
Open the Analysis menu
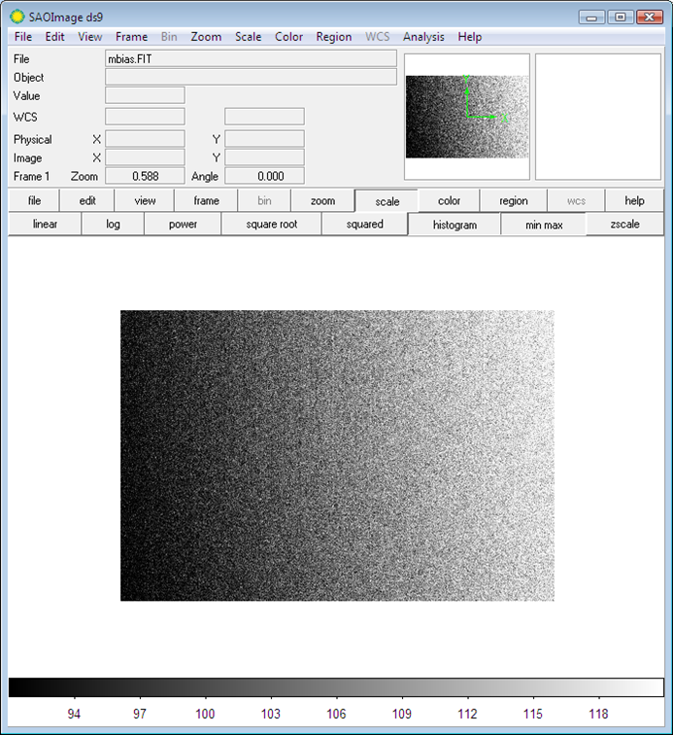(423, 37)
